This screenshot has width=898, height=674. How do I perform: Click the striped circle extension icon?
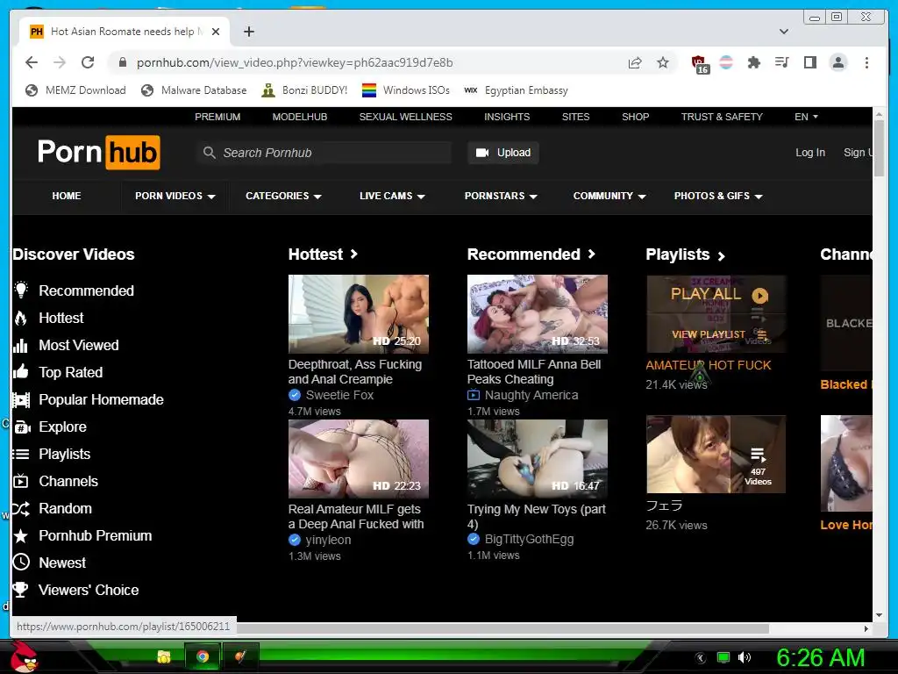pos(726,62)
